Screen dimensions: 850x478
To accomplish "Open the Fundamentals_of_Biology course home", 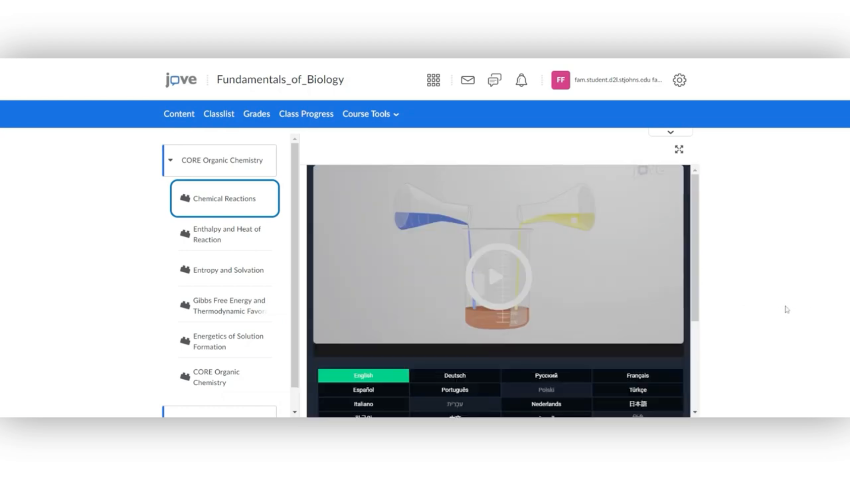I will point(280,80).
